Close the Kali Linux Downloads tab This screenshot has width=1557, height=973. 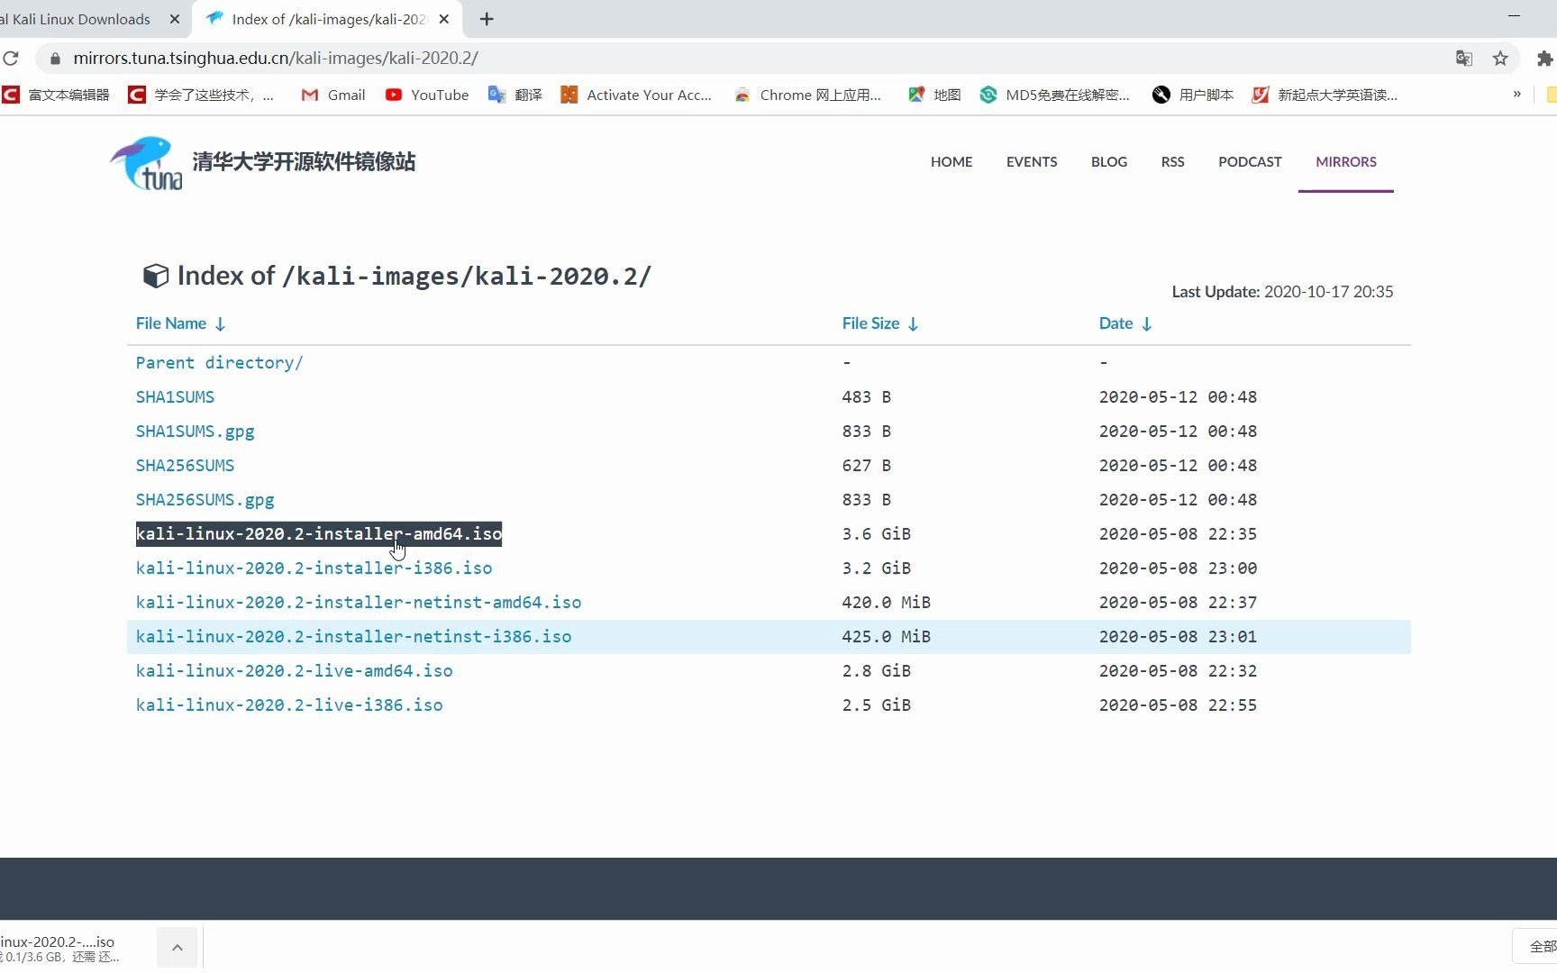[x=175, y=19]
